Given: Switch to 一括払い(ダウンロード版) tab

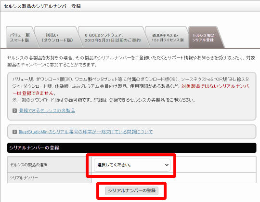Looking at the screenshot, I should point(57,38).
